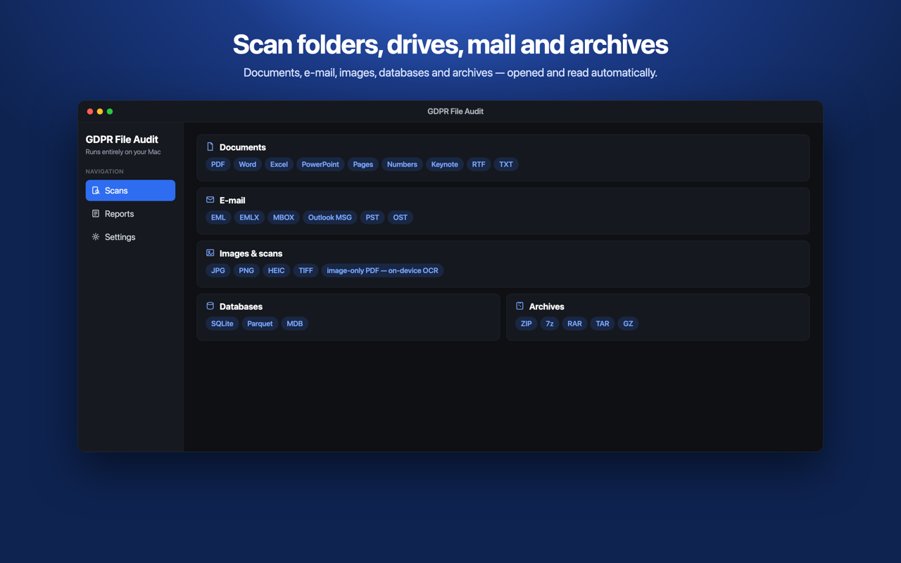Click the E-mail envelope icon
The height and width of the screenshot is (563, 901).
pos(210,200)
